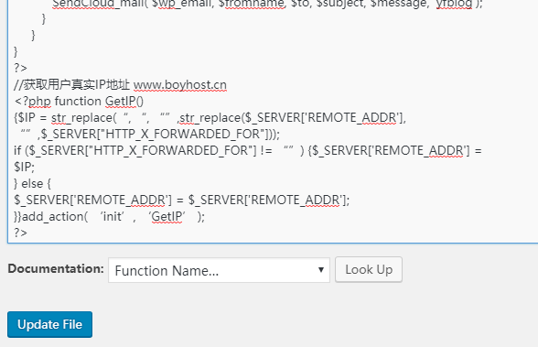Viewport: 538px width, 347px height.
Task: Click the Update File button
Action: click(x=49, y=324)
